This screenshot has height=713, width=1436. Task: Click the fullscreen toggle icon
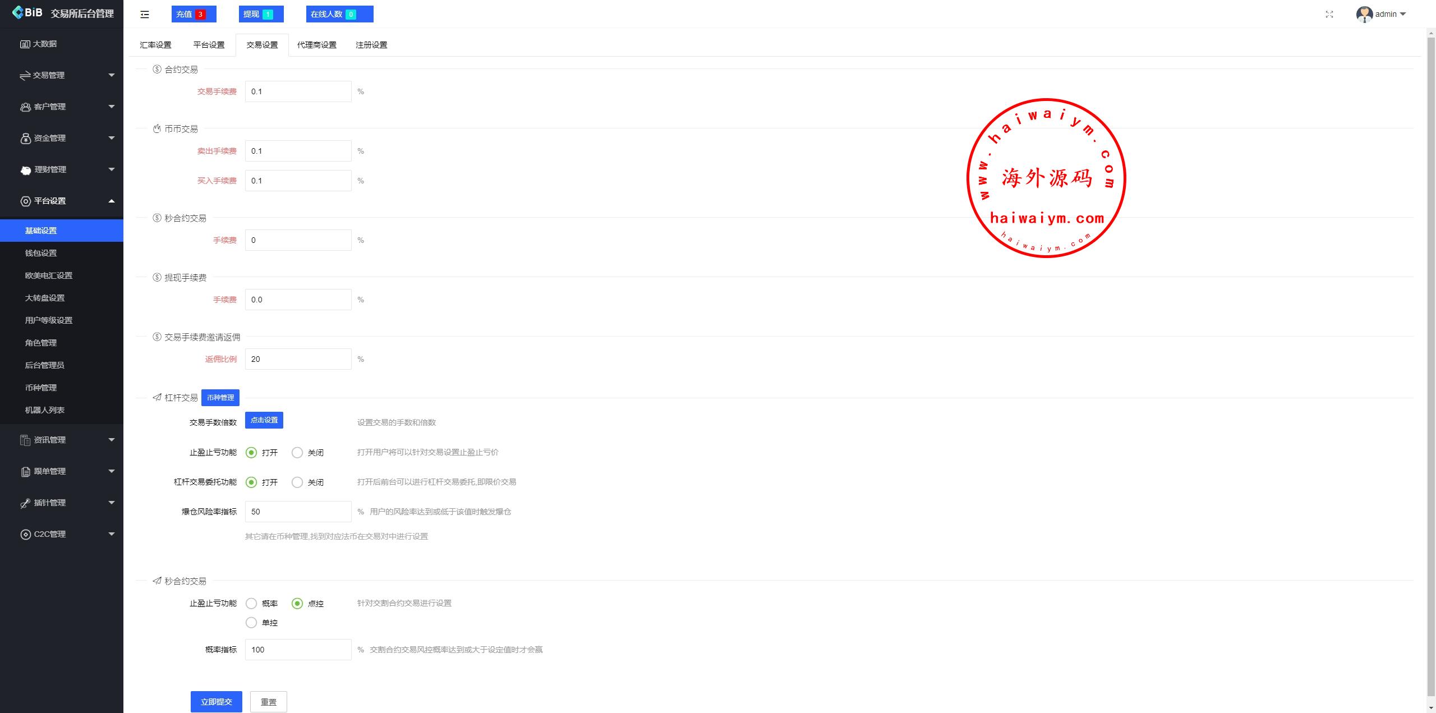[1329, 15]
